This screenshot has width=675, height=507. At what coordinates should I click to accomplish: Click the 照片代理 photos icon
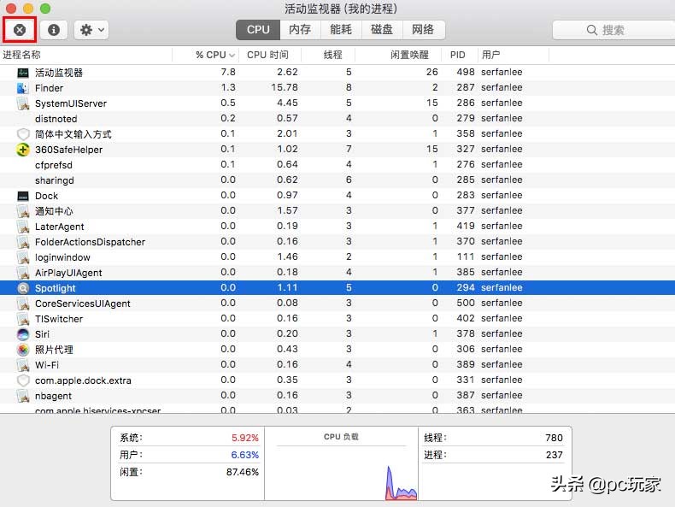click(x=23, y=350)
